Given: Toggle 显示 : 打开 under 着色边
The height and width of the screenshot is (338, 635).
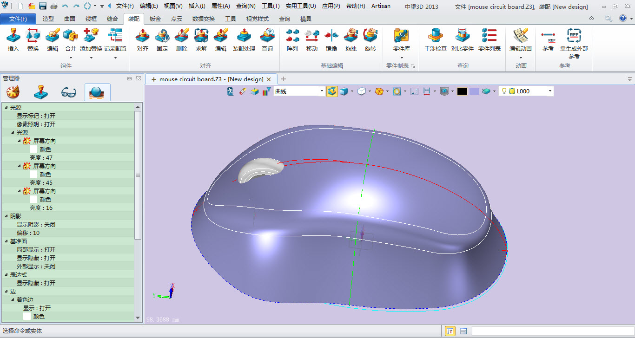Looking at the screenshot, I should click(x=37, y=308).
